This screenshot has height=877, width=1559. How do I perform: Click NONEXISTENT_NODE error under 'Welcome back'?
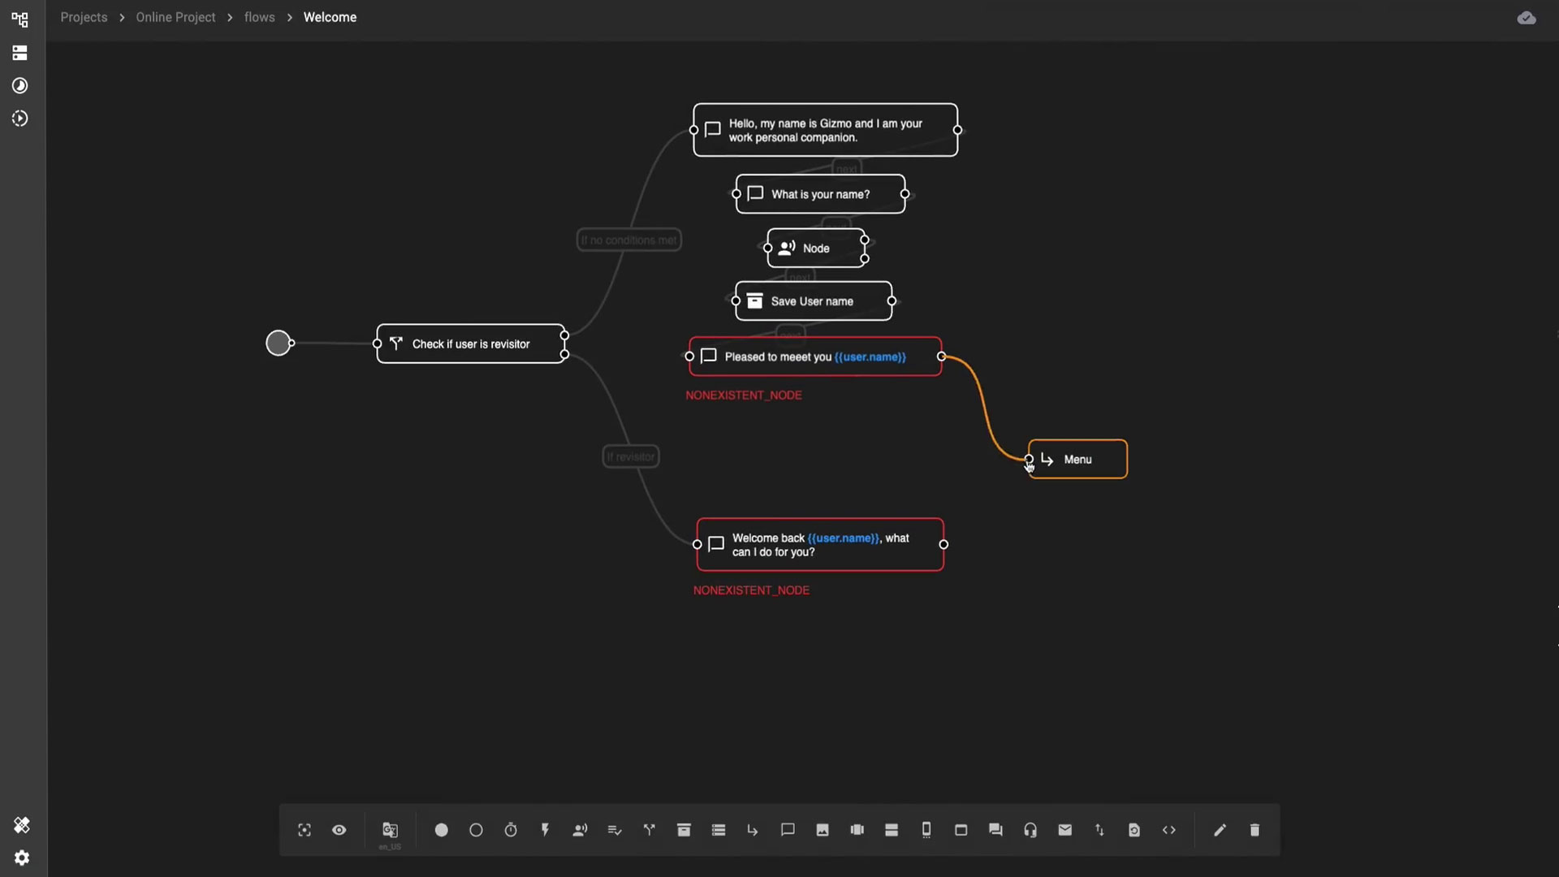coord(751,590)
